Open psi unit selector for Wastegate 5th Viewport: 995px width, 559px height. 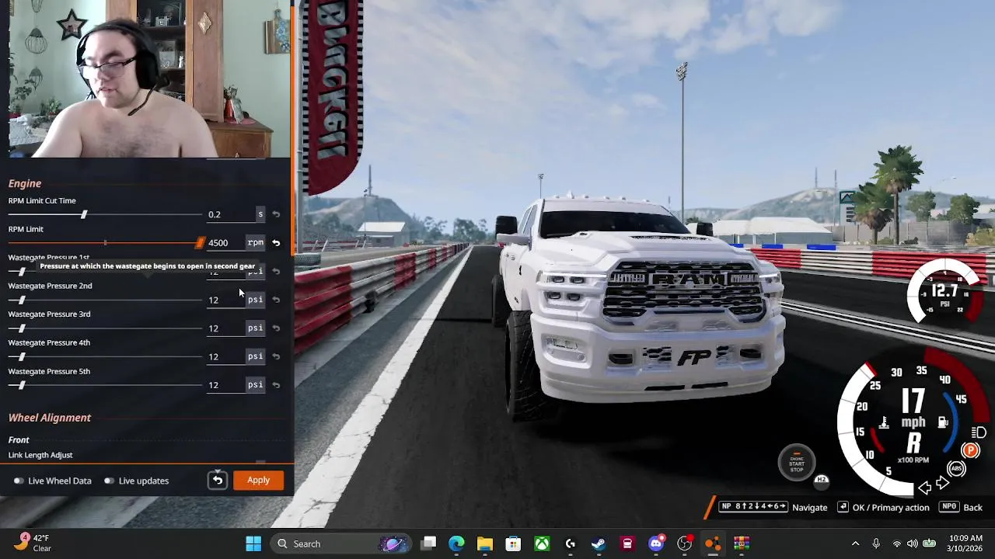click(256, 385)
